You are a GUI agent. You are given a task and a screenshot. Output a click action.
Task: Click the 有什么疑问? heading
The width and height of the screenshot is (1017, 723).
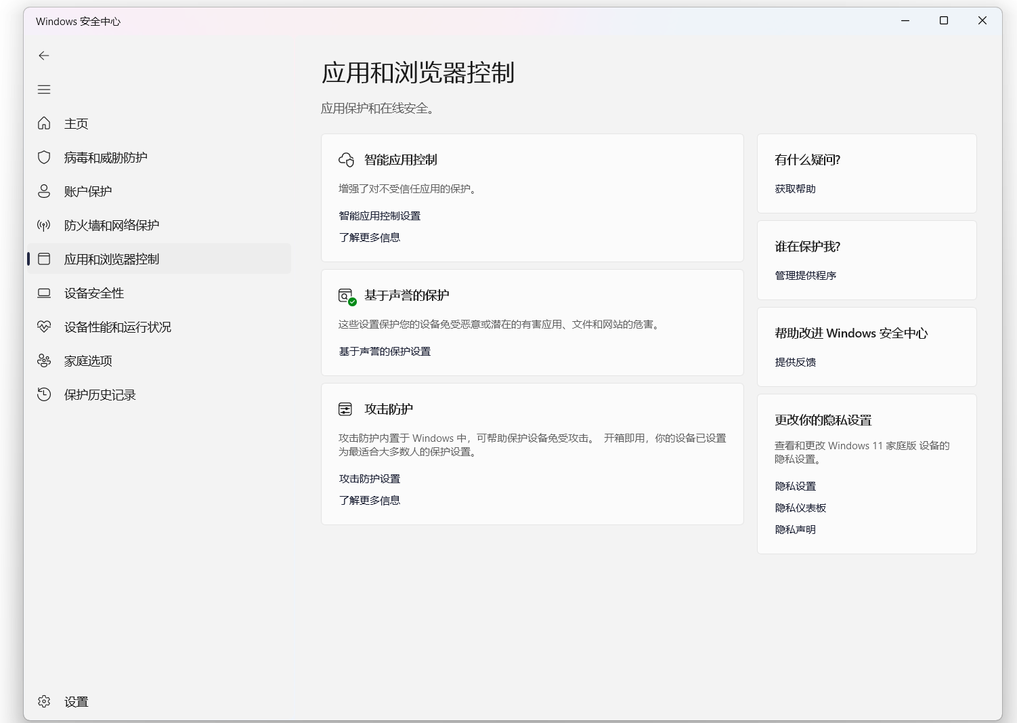pos(807,160)
